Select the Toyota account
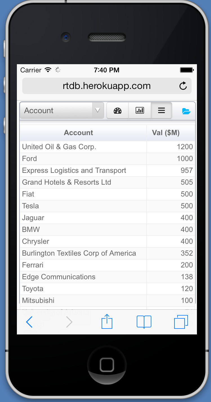The width and height of the screenshot is (211, 402). click(x=107, y=289)
